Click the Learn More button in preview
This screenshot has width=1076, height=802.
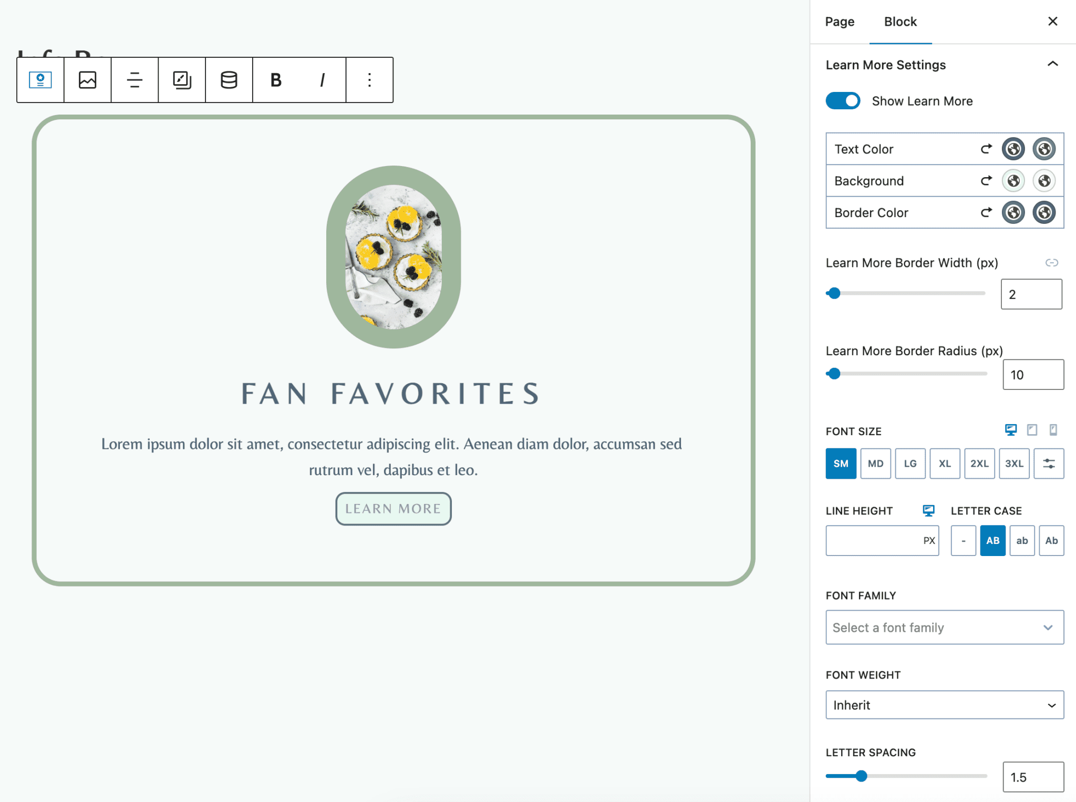point(393,509)
